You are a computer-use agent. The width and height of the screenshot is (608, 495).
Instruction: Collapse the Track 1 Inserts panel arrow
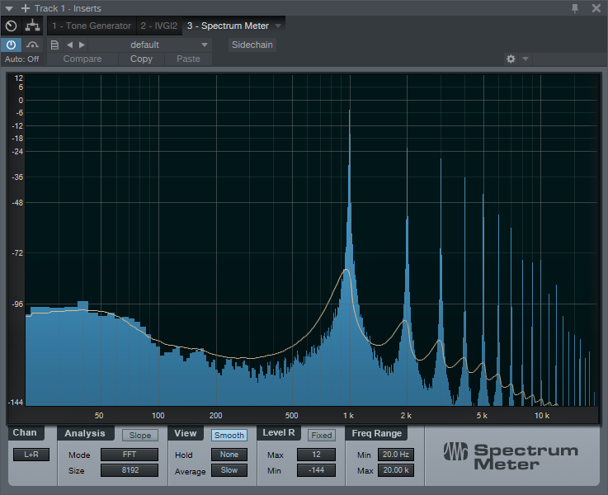coord(9,8)
